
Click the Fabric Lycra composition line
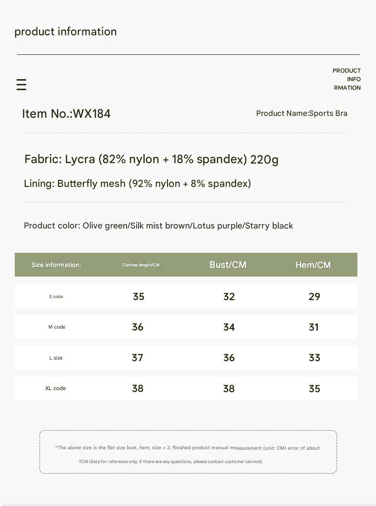[x=151, y=159]
